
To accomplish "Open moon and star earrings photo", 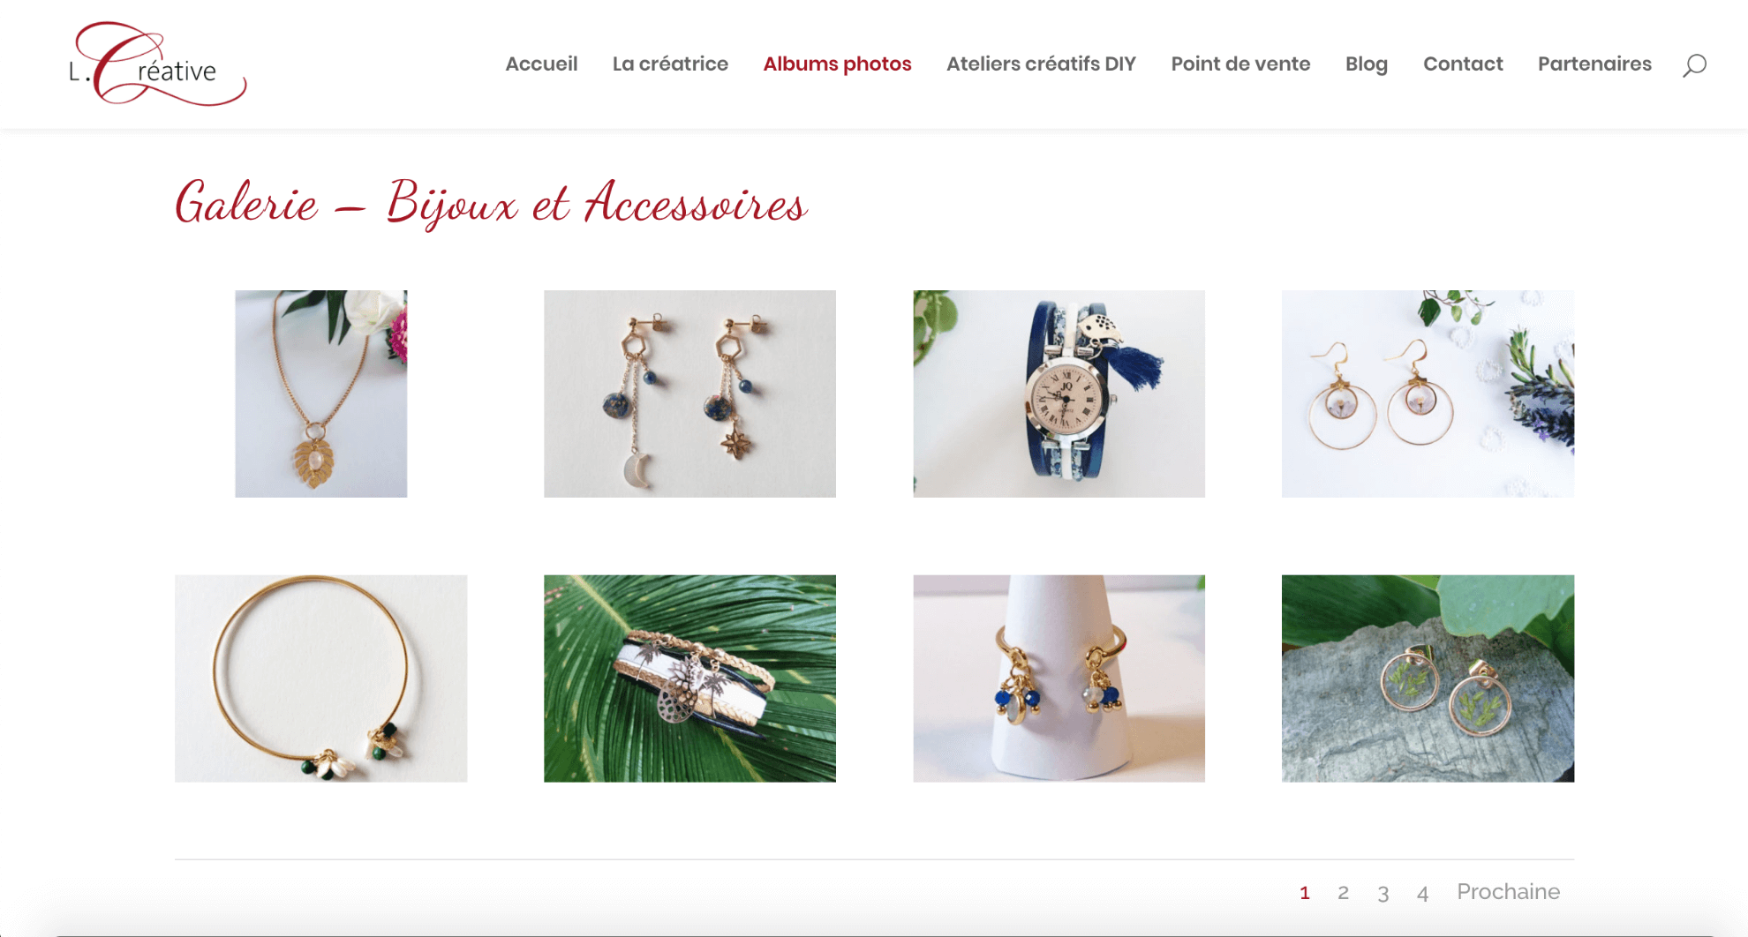I will point(689,394).
